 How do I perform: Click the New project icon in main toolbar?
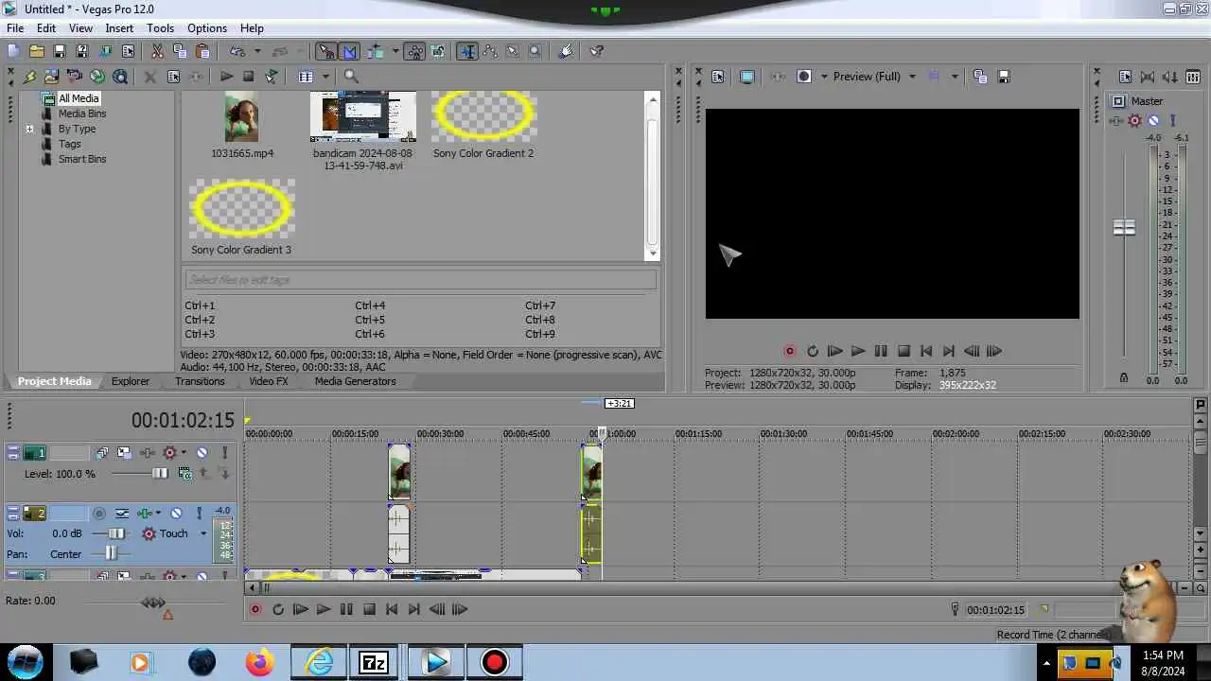coord(13,51)
